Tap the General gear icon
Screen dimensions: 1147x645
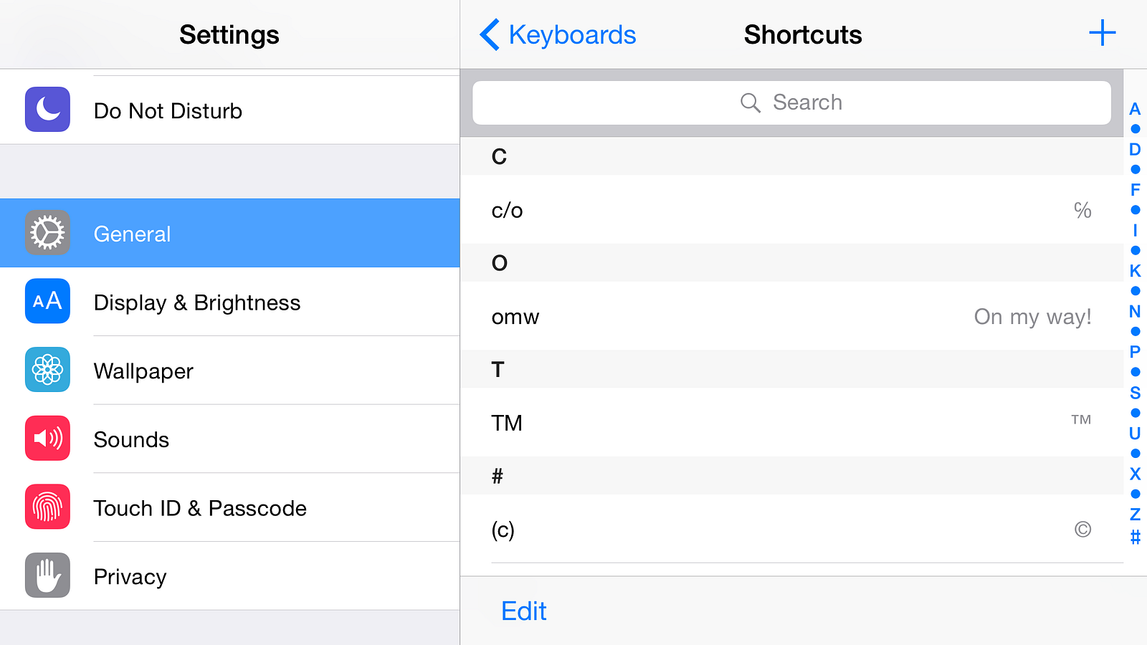(x=47, y=233)
